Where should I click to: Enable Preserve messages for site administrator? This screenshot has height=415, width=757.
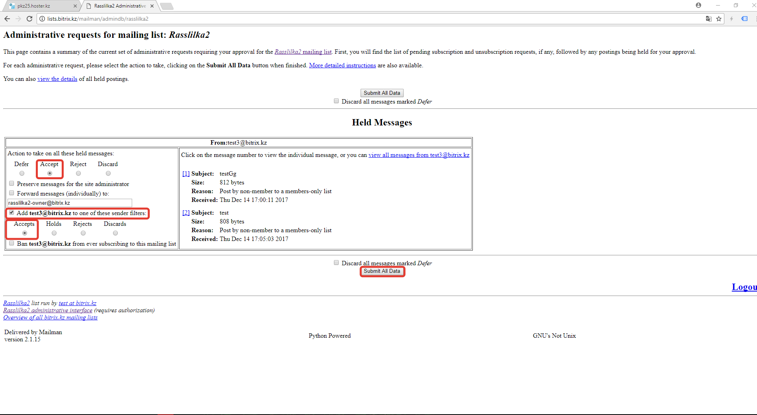coord(12,184)
